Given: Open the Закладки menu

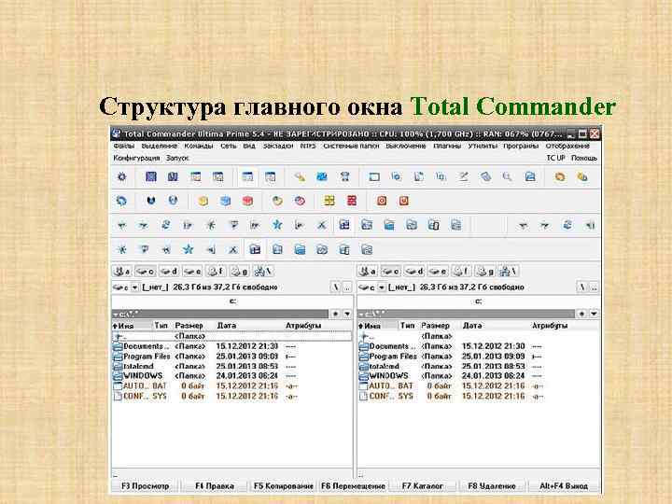Looking at the screenshot, I should (x=278, y=146).
